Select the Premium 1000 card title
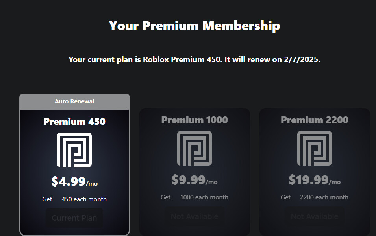 point(194,120)
